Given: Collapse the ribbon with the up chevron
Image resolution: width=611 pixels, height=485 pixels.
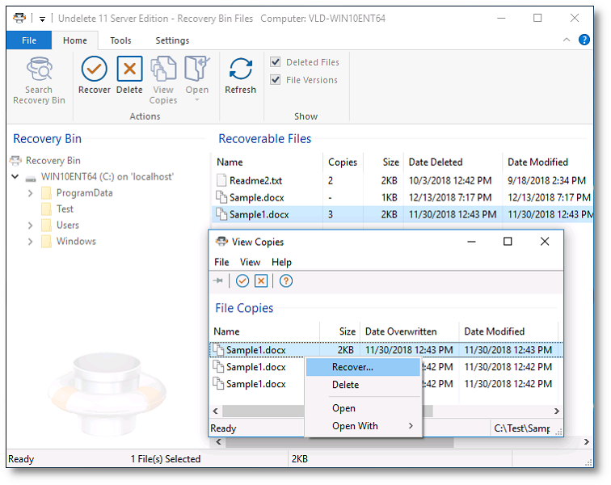Looking at the screenshot, I should point(567,40).
